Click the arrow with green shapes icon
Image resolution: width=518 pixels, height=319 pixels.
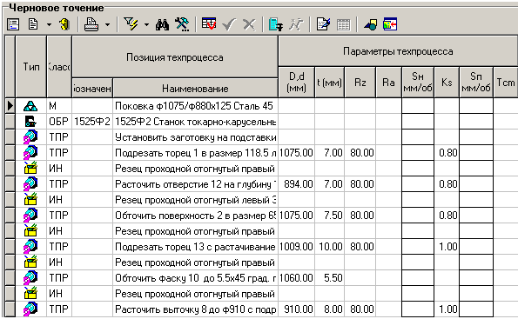pos(371,24)
